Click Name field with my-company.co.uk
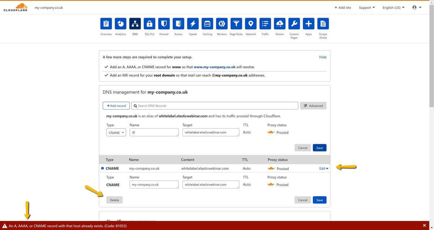 (x=154, y=185)
